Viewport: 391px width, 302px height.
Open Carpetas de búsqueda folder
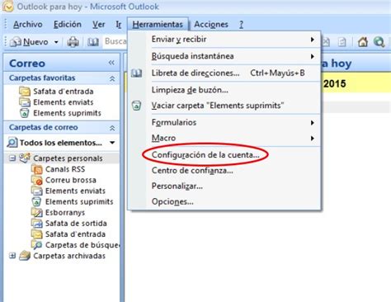[x=82, y=245]
